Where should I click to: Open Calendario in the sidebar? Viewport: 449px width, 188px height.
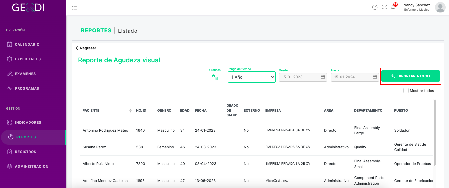pos(27,44)
